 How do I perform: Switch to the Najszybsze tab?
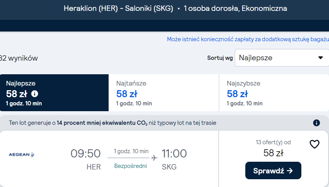coord(274,93)
